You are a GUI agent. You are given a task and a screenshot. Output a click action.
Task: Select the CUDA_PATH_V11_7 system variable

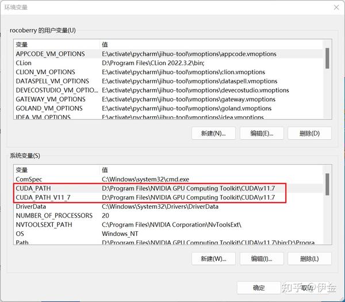(x=168, y=197)
